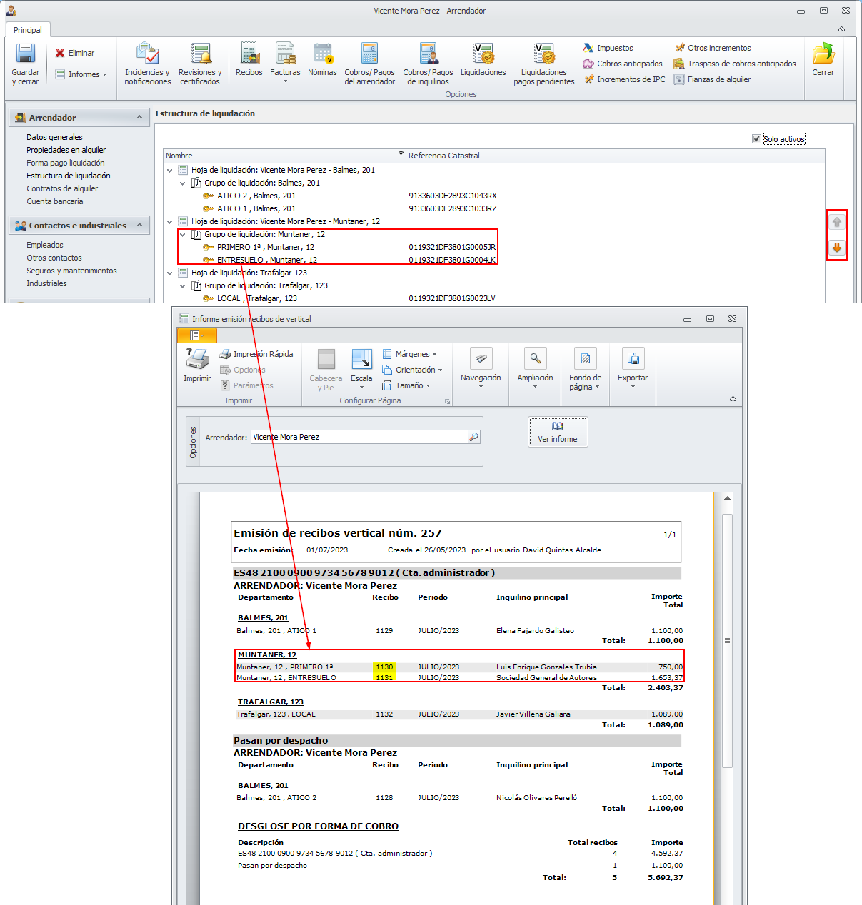
Task: Open Cobros/Pagos de inquilinos
Action: 428,64
